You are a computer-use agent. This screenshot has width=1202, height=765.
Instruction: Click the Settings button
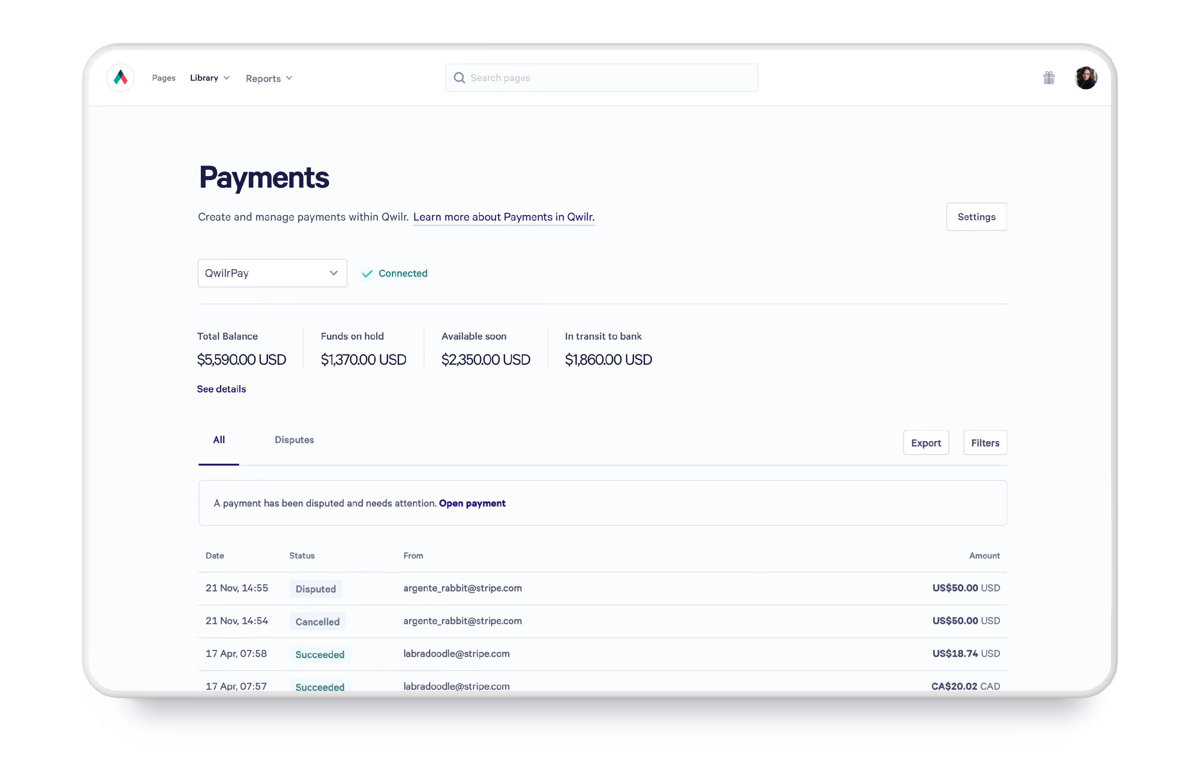point(976,217)
